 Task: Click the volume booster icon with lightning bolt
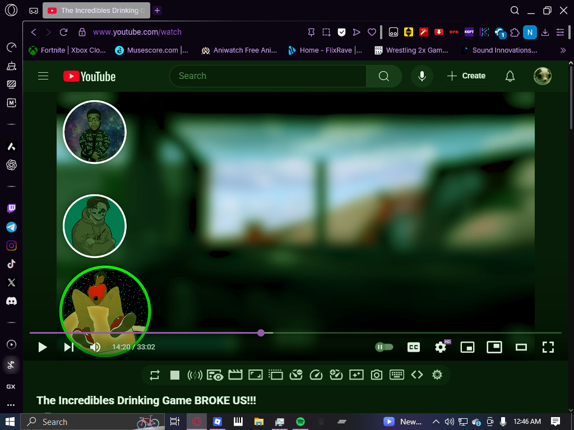pyautogui.click(x=195, y=375)
